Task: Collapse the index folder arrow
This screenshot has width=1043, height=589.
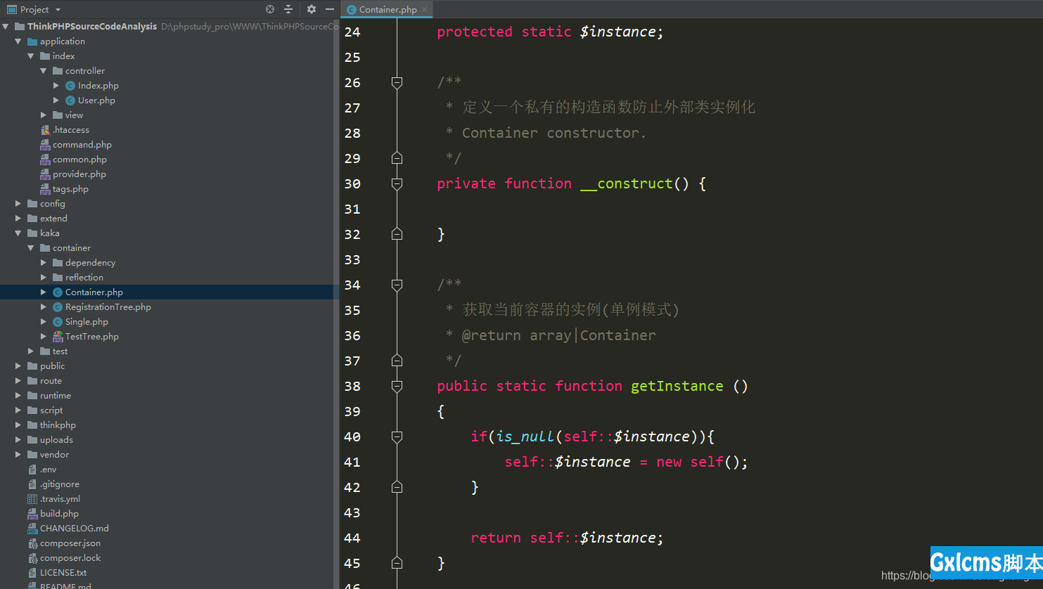Action: point(31,56)
